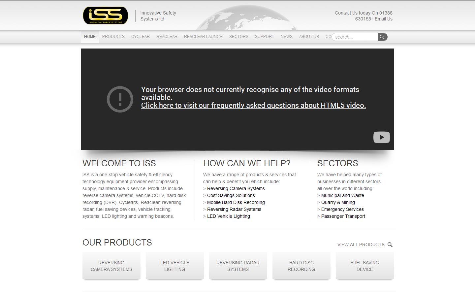Open the LED VEHICLE LIGHTING product box
This screenshot has height=297, width=475.
[174, 266]
